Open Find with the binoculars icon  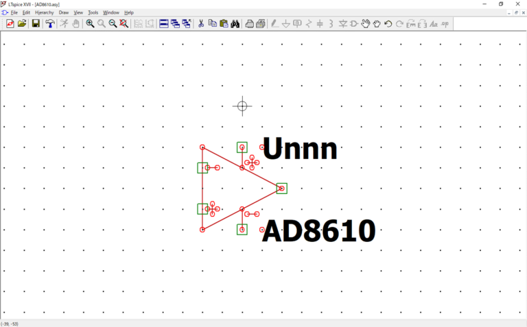235,23
